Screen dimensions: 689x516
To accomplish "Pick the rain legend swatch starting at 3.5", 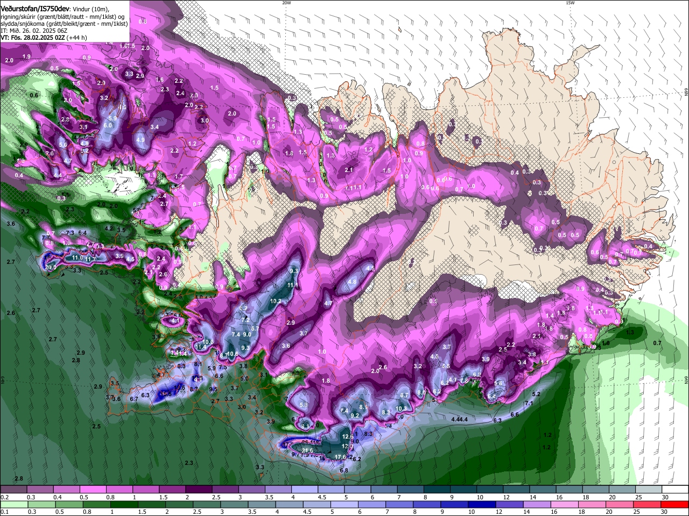I will click(261, 504).
